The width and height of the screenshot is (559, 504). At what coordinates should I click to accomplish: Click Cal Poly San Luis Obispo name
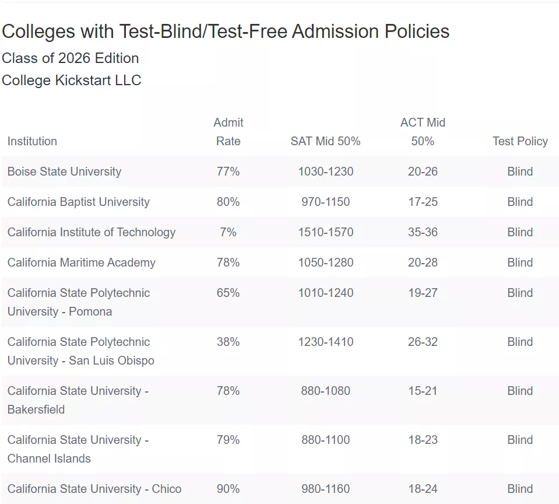click(x=80, y=351)
